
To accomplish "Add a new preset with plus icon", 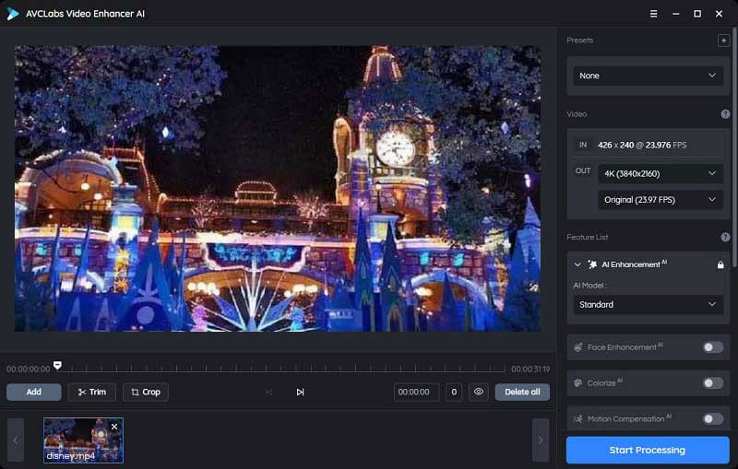I will point(723,41).
